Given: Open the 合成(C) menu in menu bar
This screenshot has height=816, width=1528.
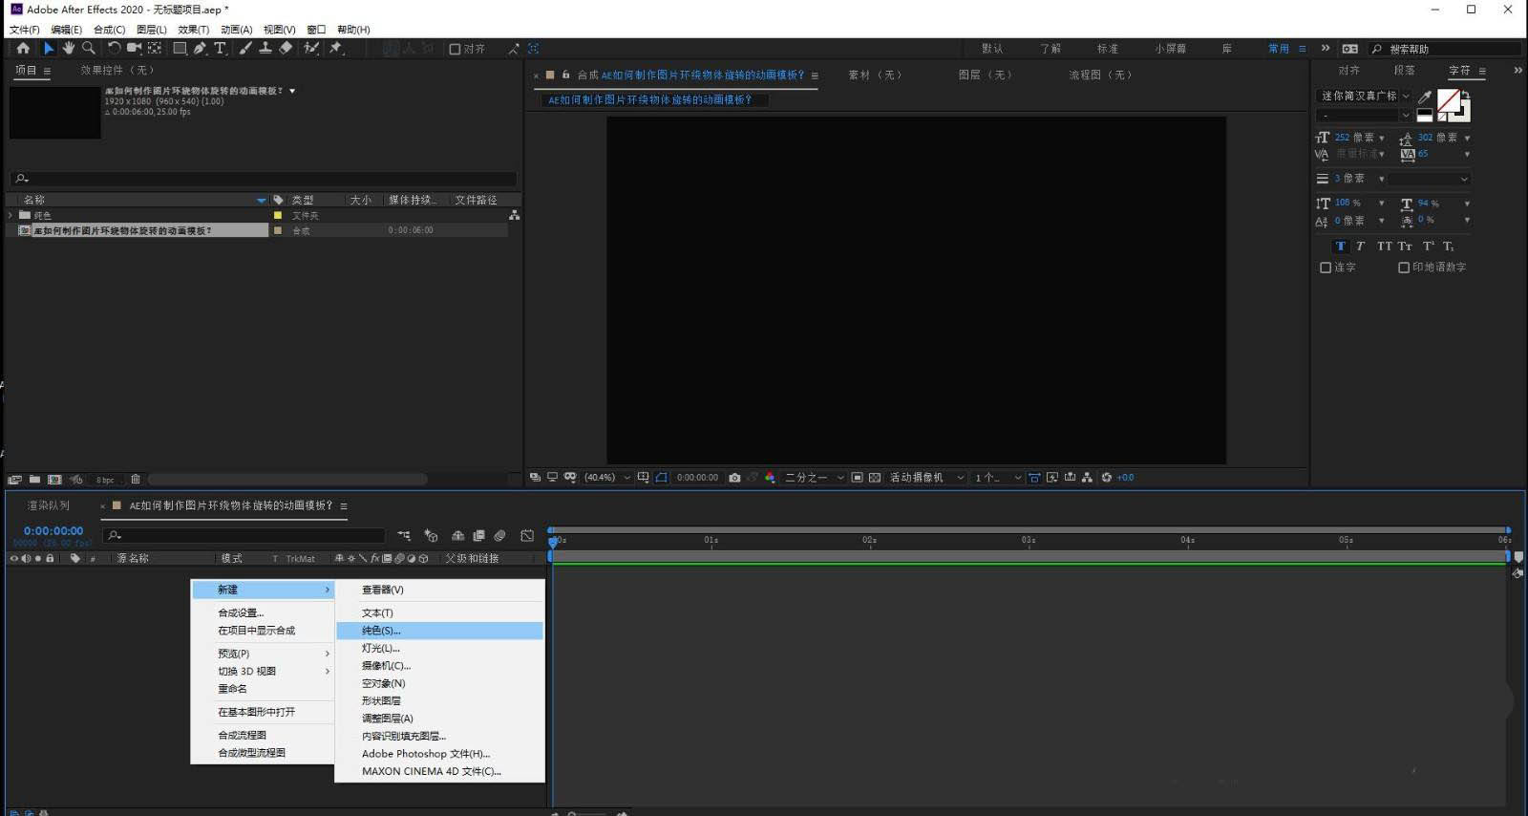Looking at the screenshot, I should click(x=109, y=30).
